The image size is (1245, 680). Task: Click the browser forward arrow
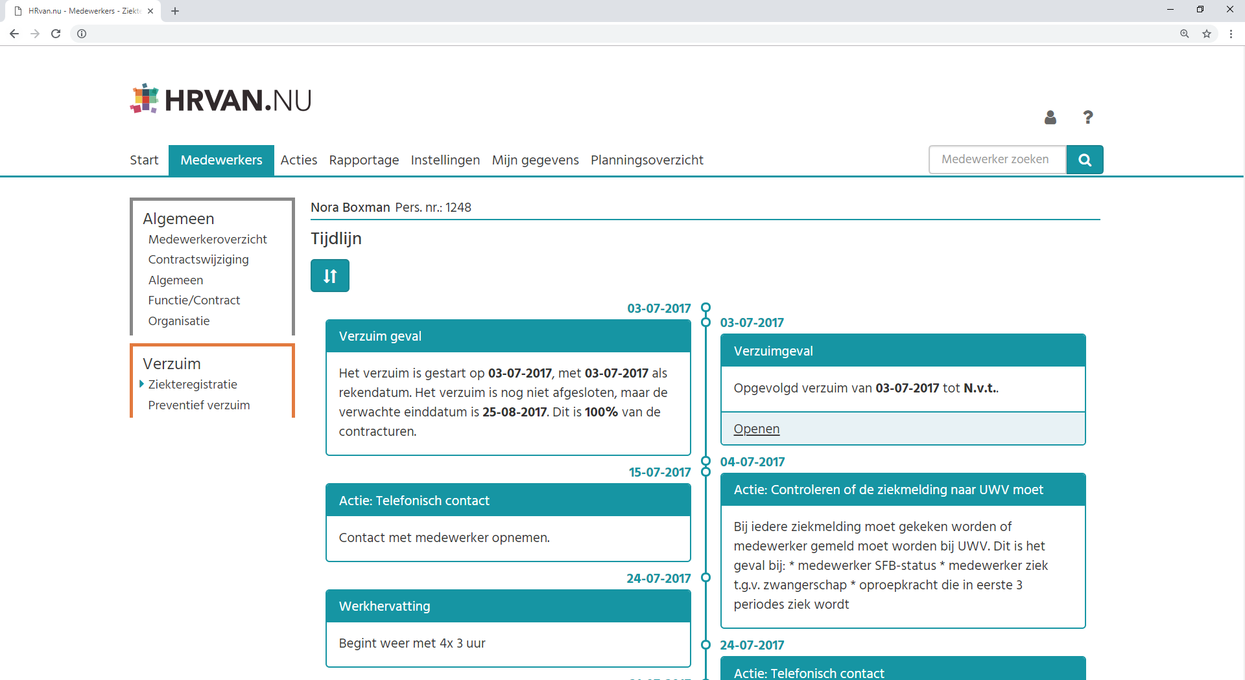[35, 34]
